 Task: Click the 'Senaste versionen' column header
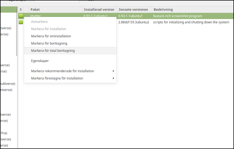pyautogui.click(x=133, y=10)
